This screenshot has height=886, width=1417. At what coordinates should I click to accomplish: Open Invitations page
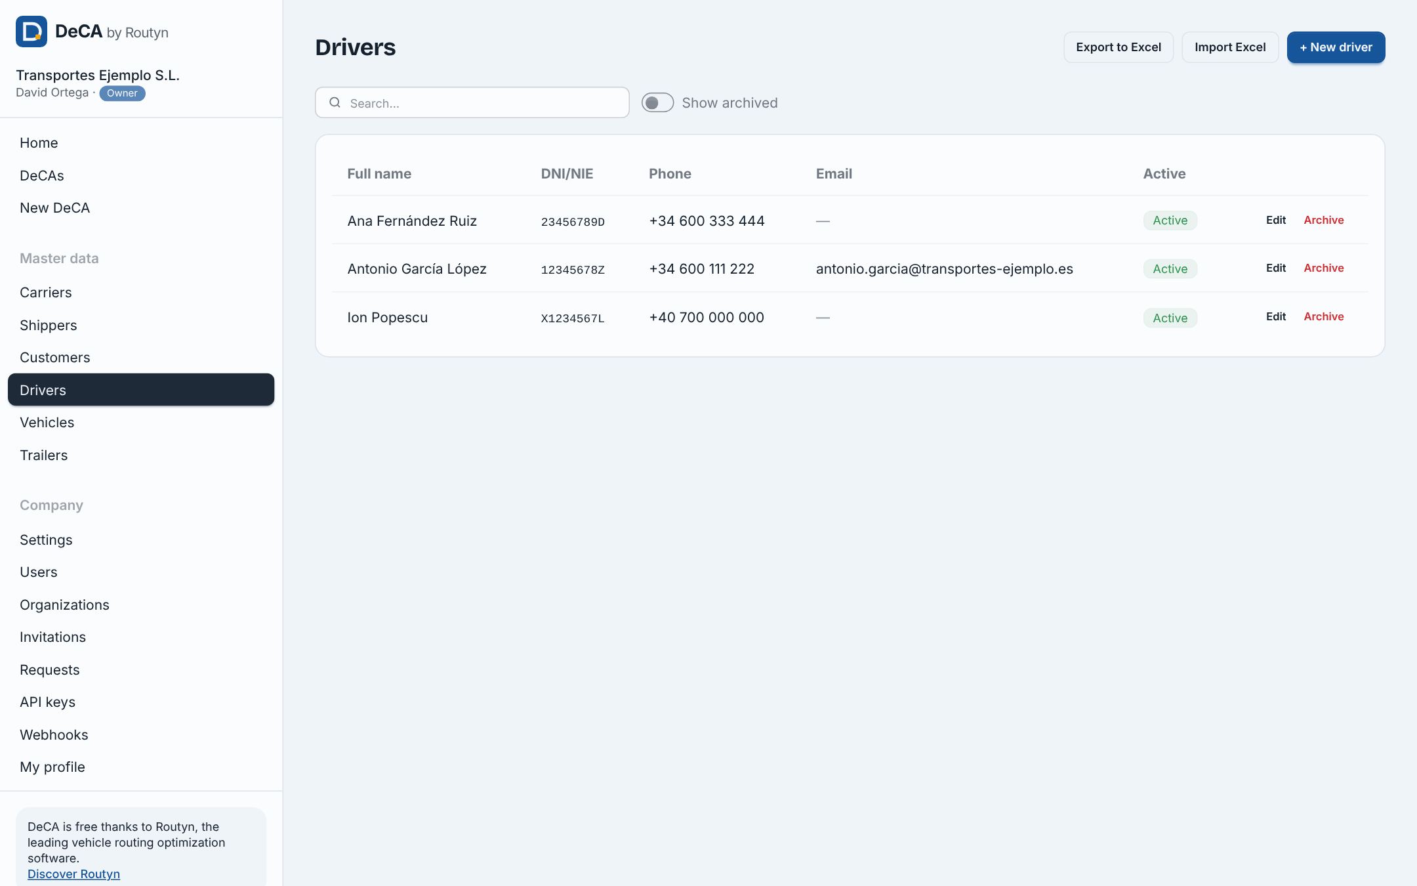[x=141, y=637]
